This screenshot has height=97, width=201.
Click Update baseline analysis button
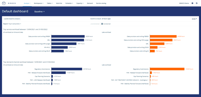[x=12, y=19]
